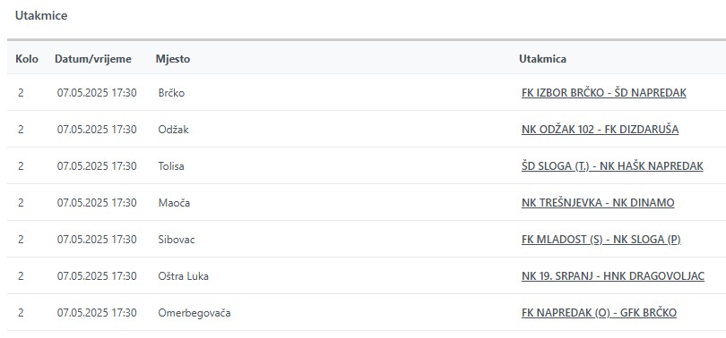This screenshot has width=726, height=338.
Task: Open NK TREŠNJEVKA - NK DINAMO match
Action: [598, 203]
